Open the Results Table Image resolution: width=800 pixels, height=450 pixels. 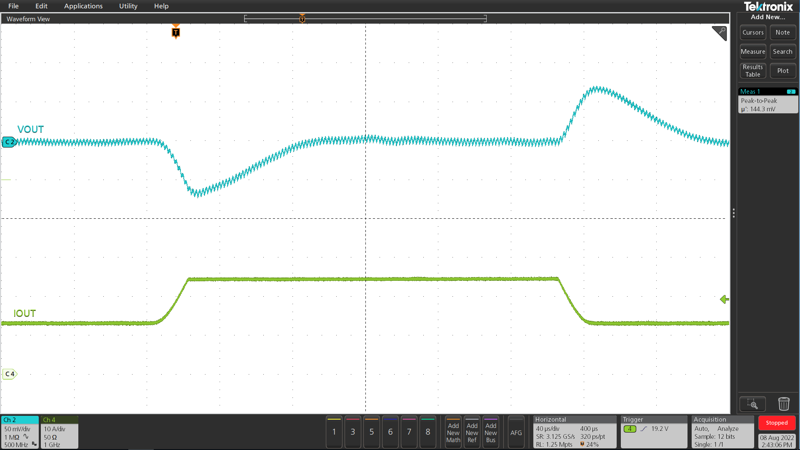tap(752, 70)
